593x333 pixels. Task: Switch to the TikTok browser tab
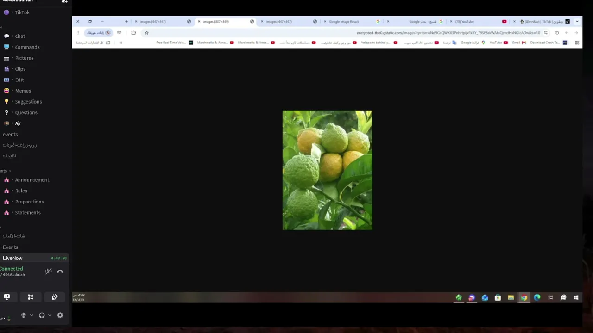541,21
